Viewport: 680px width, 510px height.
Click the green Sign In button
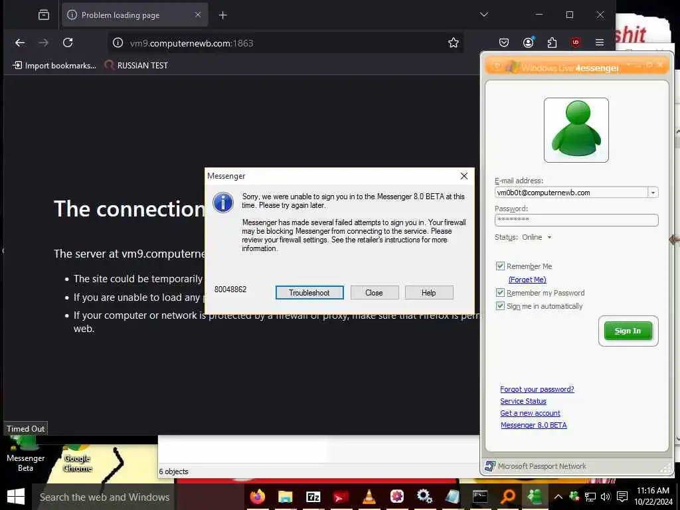pos(628,331)
